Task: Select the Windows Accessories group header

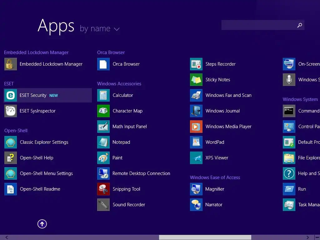Action: click(x=119, y=84)
